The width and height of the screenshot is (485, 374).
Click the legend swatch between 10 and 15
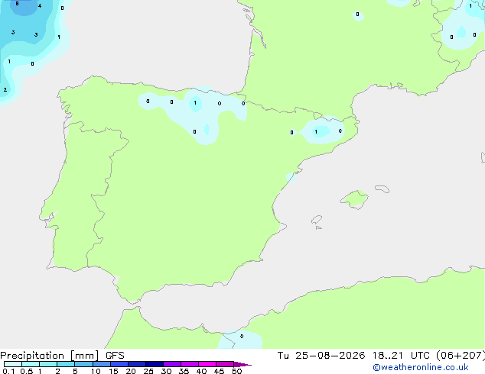coord(102,364)
